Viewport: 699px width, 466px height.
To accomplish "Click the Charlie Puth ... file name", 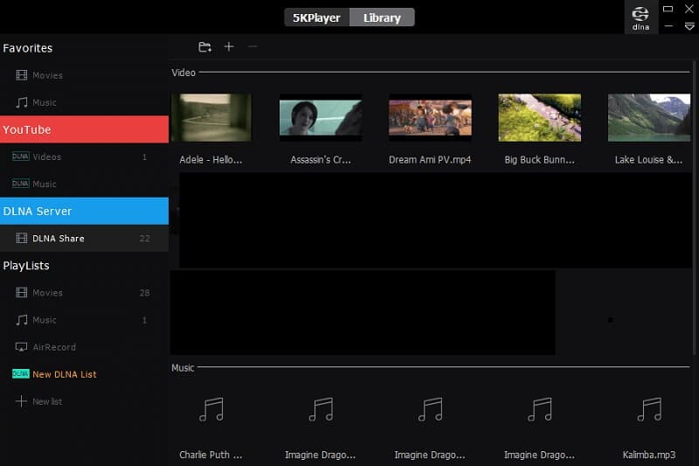I will pyautogui.click(x=211, y=455).
